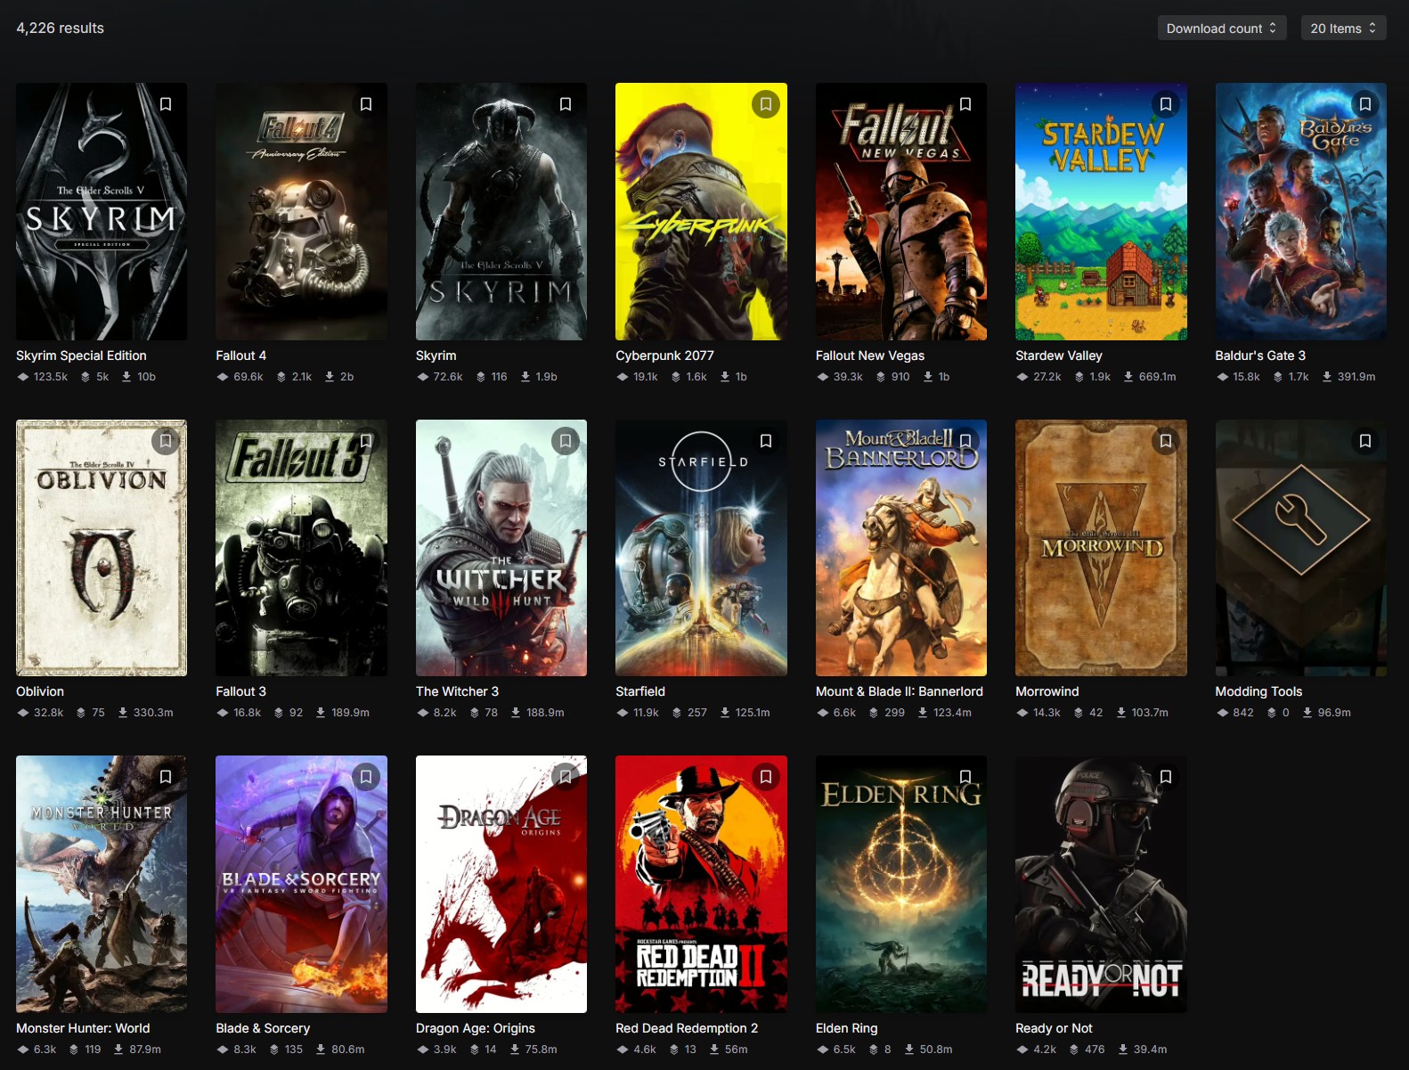Open the 20 Items per-page dropdown
1409x1070 pixels.
pyautogui.click(x=1343, y=29)
